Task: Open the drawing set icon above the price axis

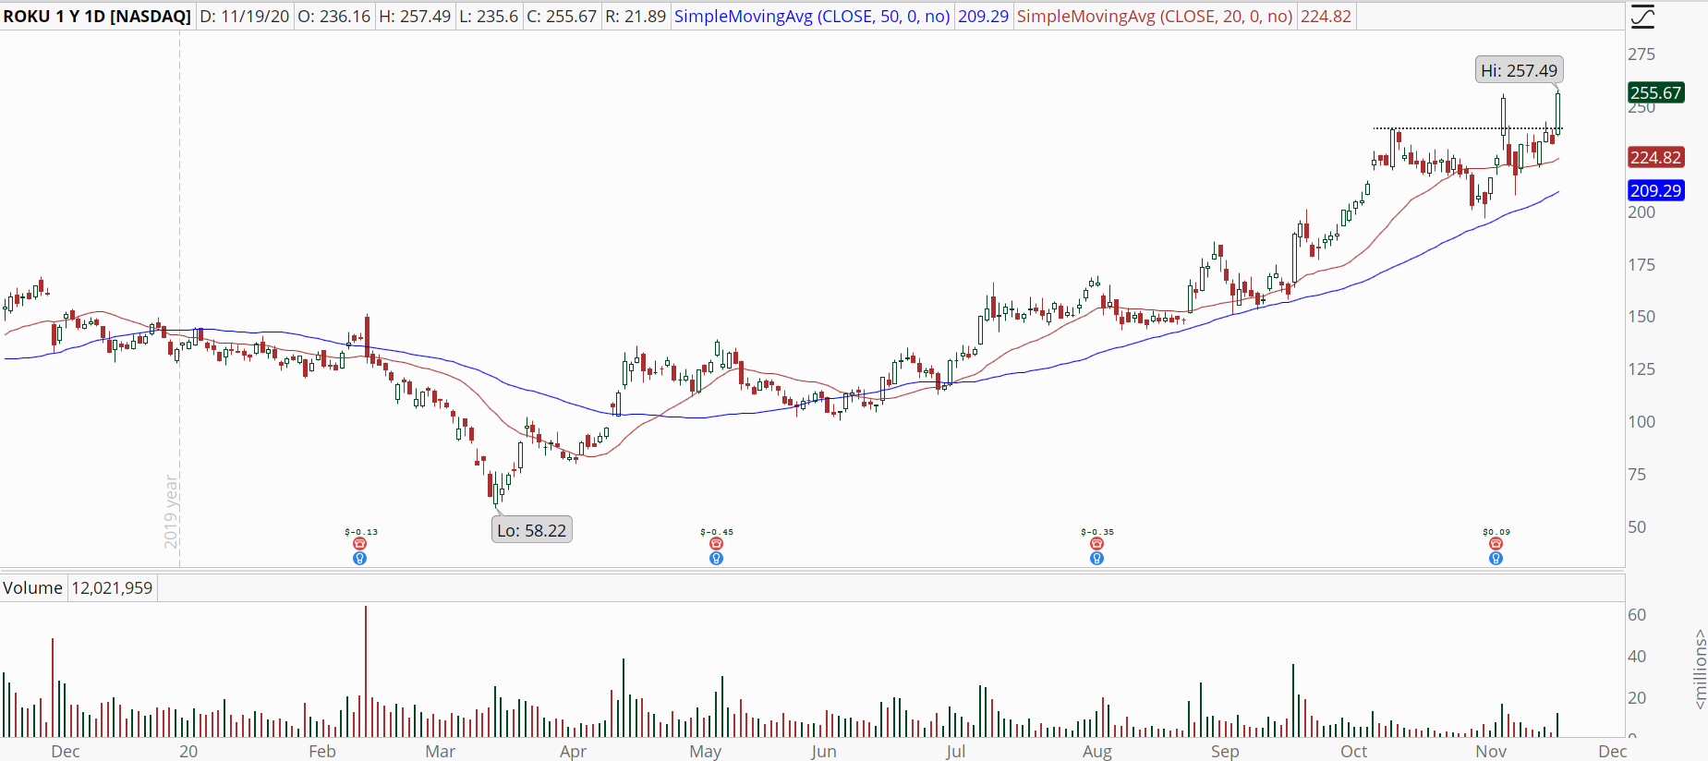Action: coord(1642,17)
